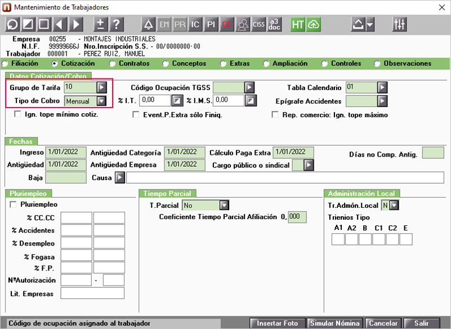Click the warning triangle toolbar icon
This screenshot has height=329, width=451.
click(x=149, y=24)
